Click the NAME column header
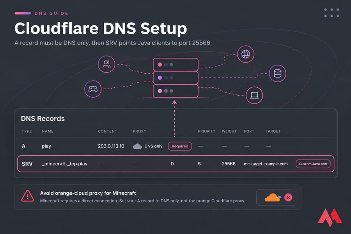Image resolution: width=351 pixels, height=234 pixels. point(48,131)
